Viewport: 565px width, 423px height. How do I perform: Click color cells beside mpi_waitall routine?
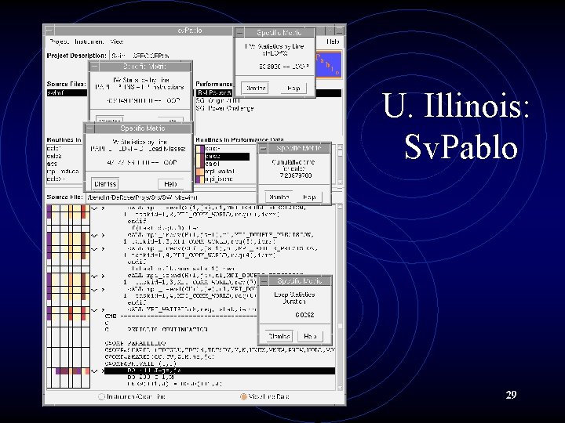tap(199, 172)
